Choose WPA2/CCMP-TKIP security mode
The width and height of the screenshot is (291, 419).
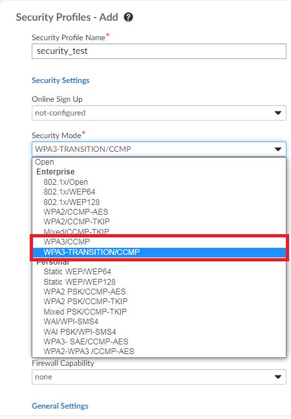159,222
